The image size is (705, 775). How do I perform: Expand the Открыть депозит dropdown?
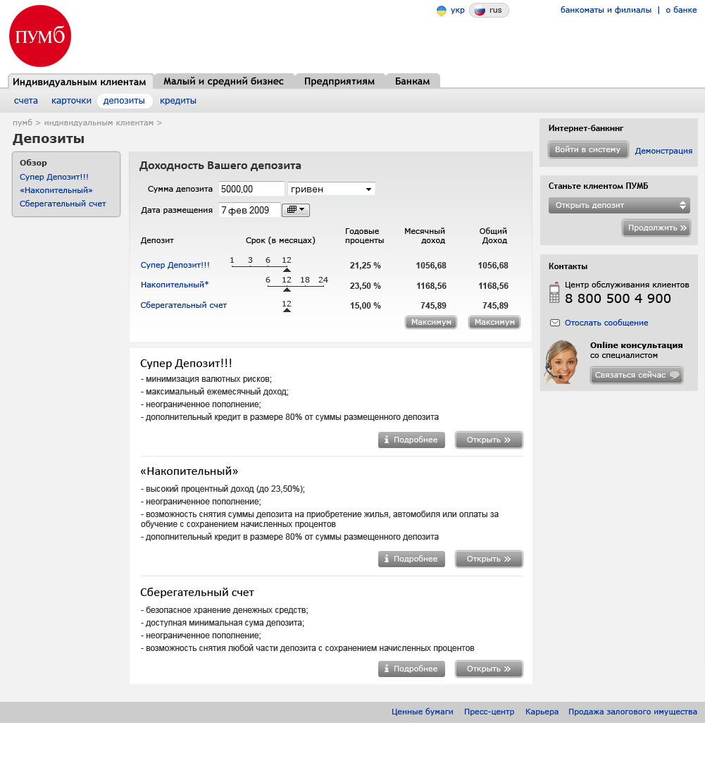(x=619, y=205)
